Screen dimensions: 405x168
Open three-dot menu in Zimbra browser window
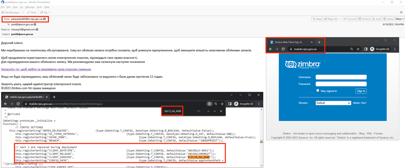tap(395, 49)
